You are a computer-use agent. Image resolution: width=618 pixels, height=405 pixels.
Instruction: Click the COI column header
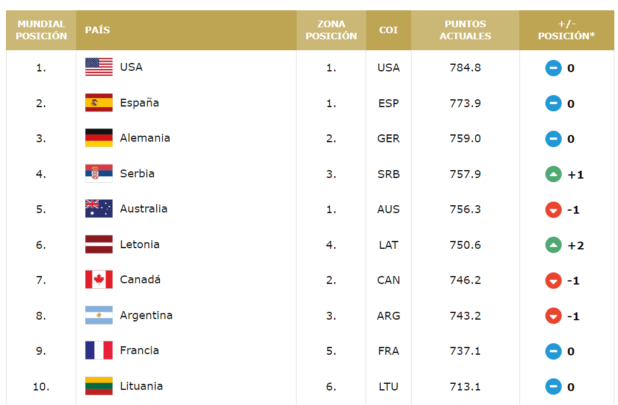pos(388,30)
